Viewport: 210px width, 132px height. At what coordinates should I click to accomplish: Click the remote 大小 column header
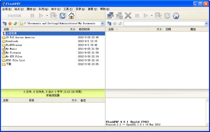155,29
